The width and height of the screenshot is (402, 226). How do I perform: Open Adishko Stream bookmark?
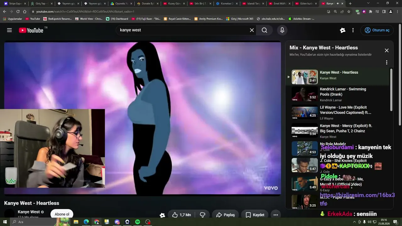coord(301,19)
